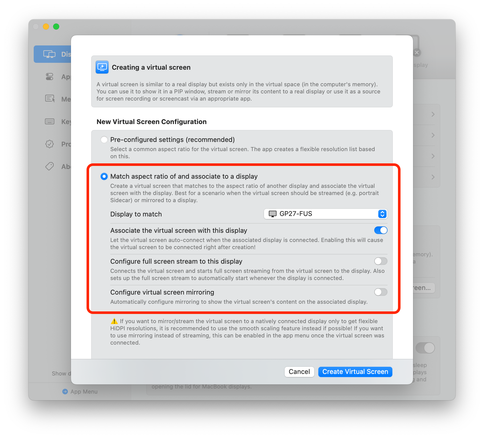484x438 pixels.
Task: Expand the last chevron row behind dialog
Action: (x=433, y=177)
